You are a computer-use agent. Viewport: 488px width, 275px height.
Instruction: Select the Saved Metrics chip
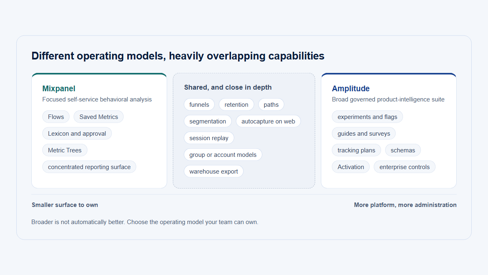click(98, 117)
